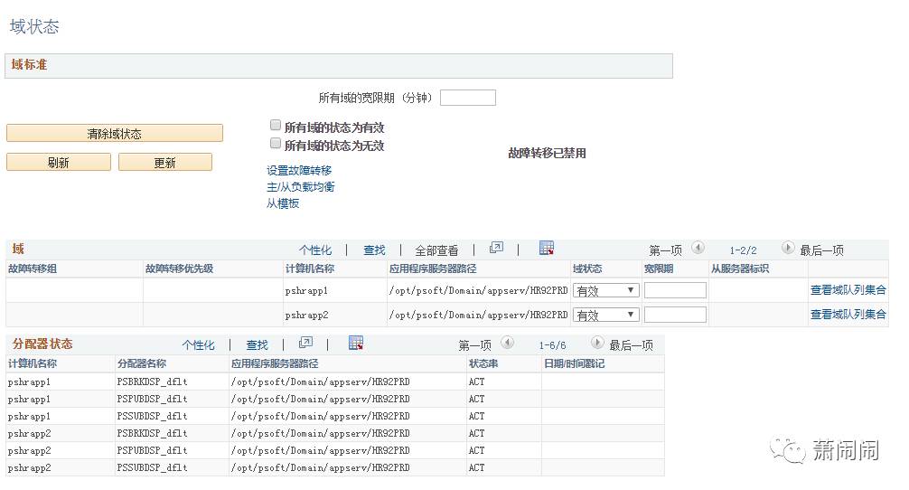Click 清除域状态 button
Viewport: 909px width, 490px height.
tap(114, 134)
